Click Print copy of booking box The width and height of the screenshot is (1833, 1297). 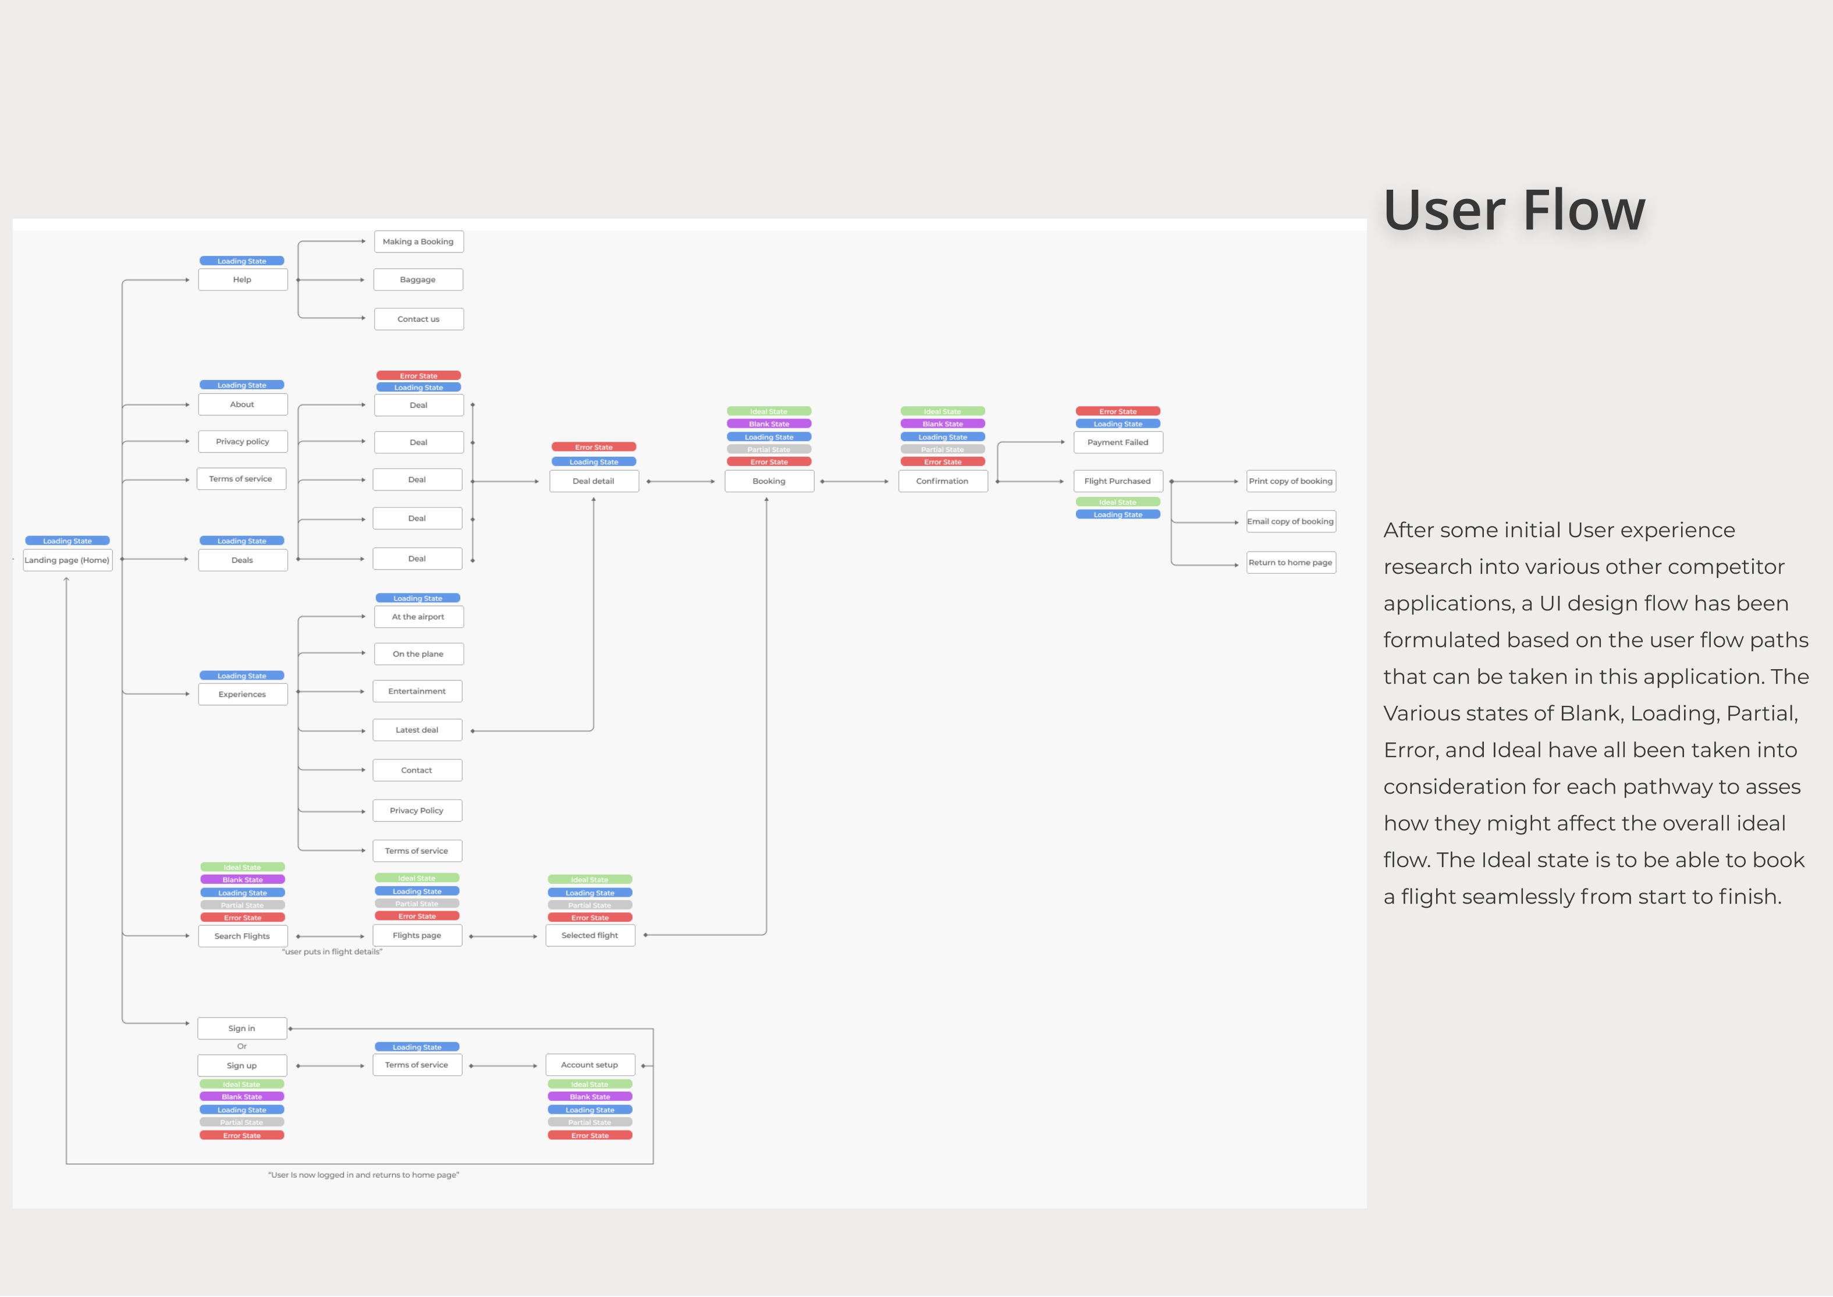click(x=1291, y=481)
